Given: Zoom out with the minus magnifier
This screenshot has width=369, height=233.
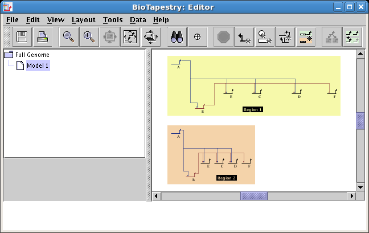Looking at the screenshot, I should coord(69,37).
